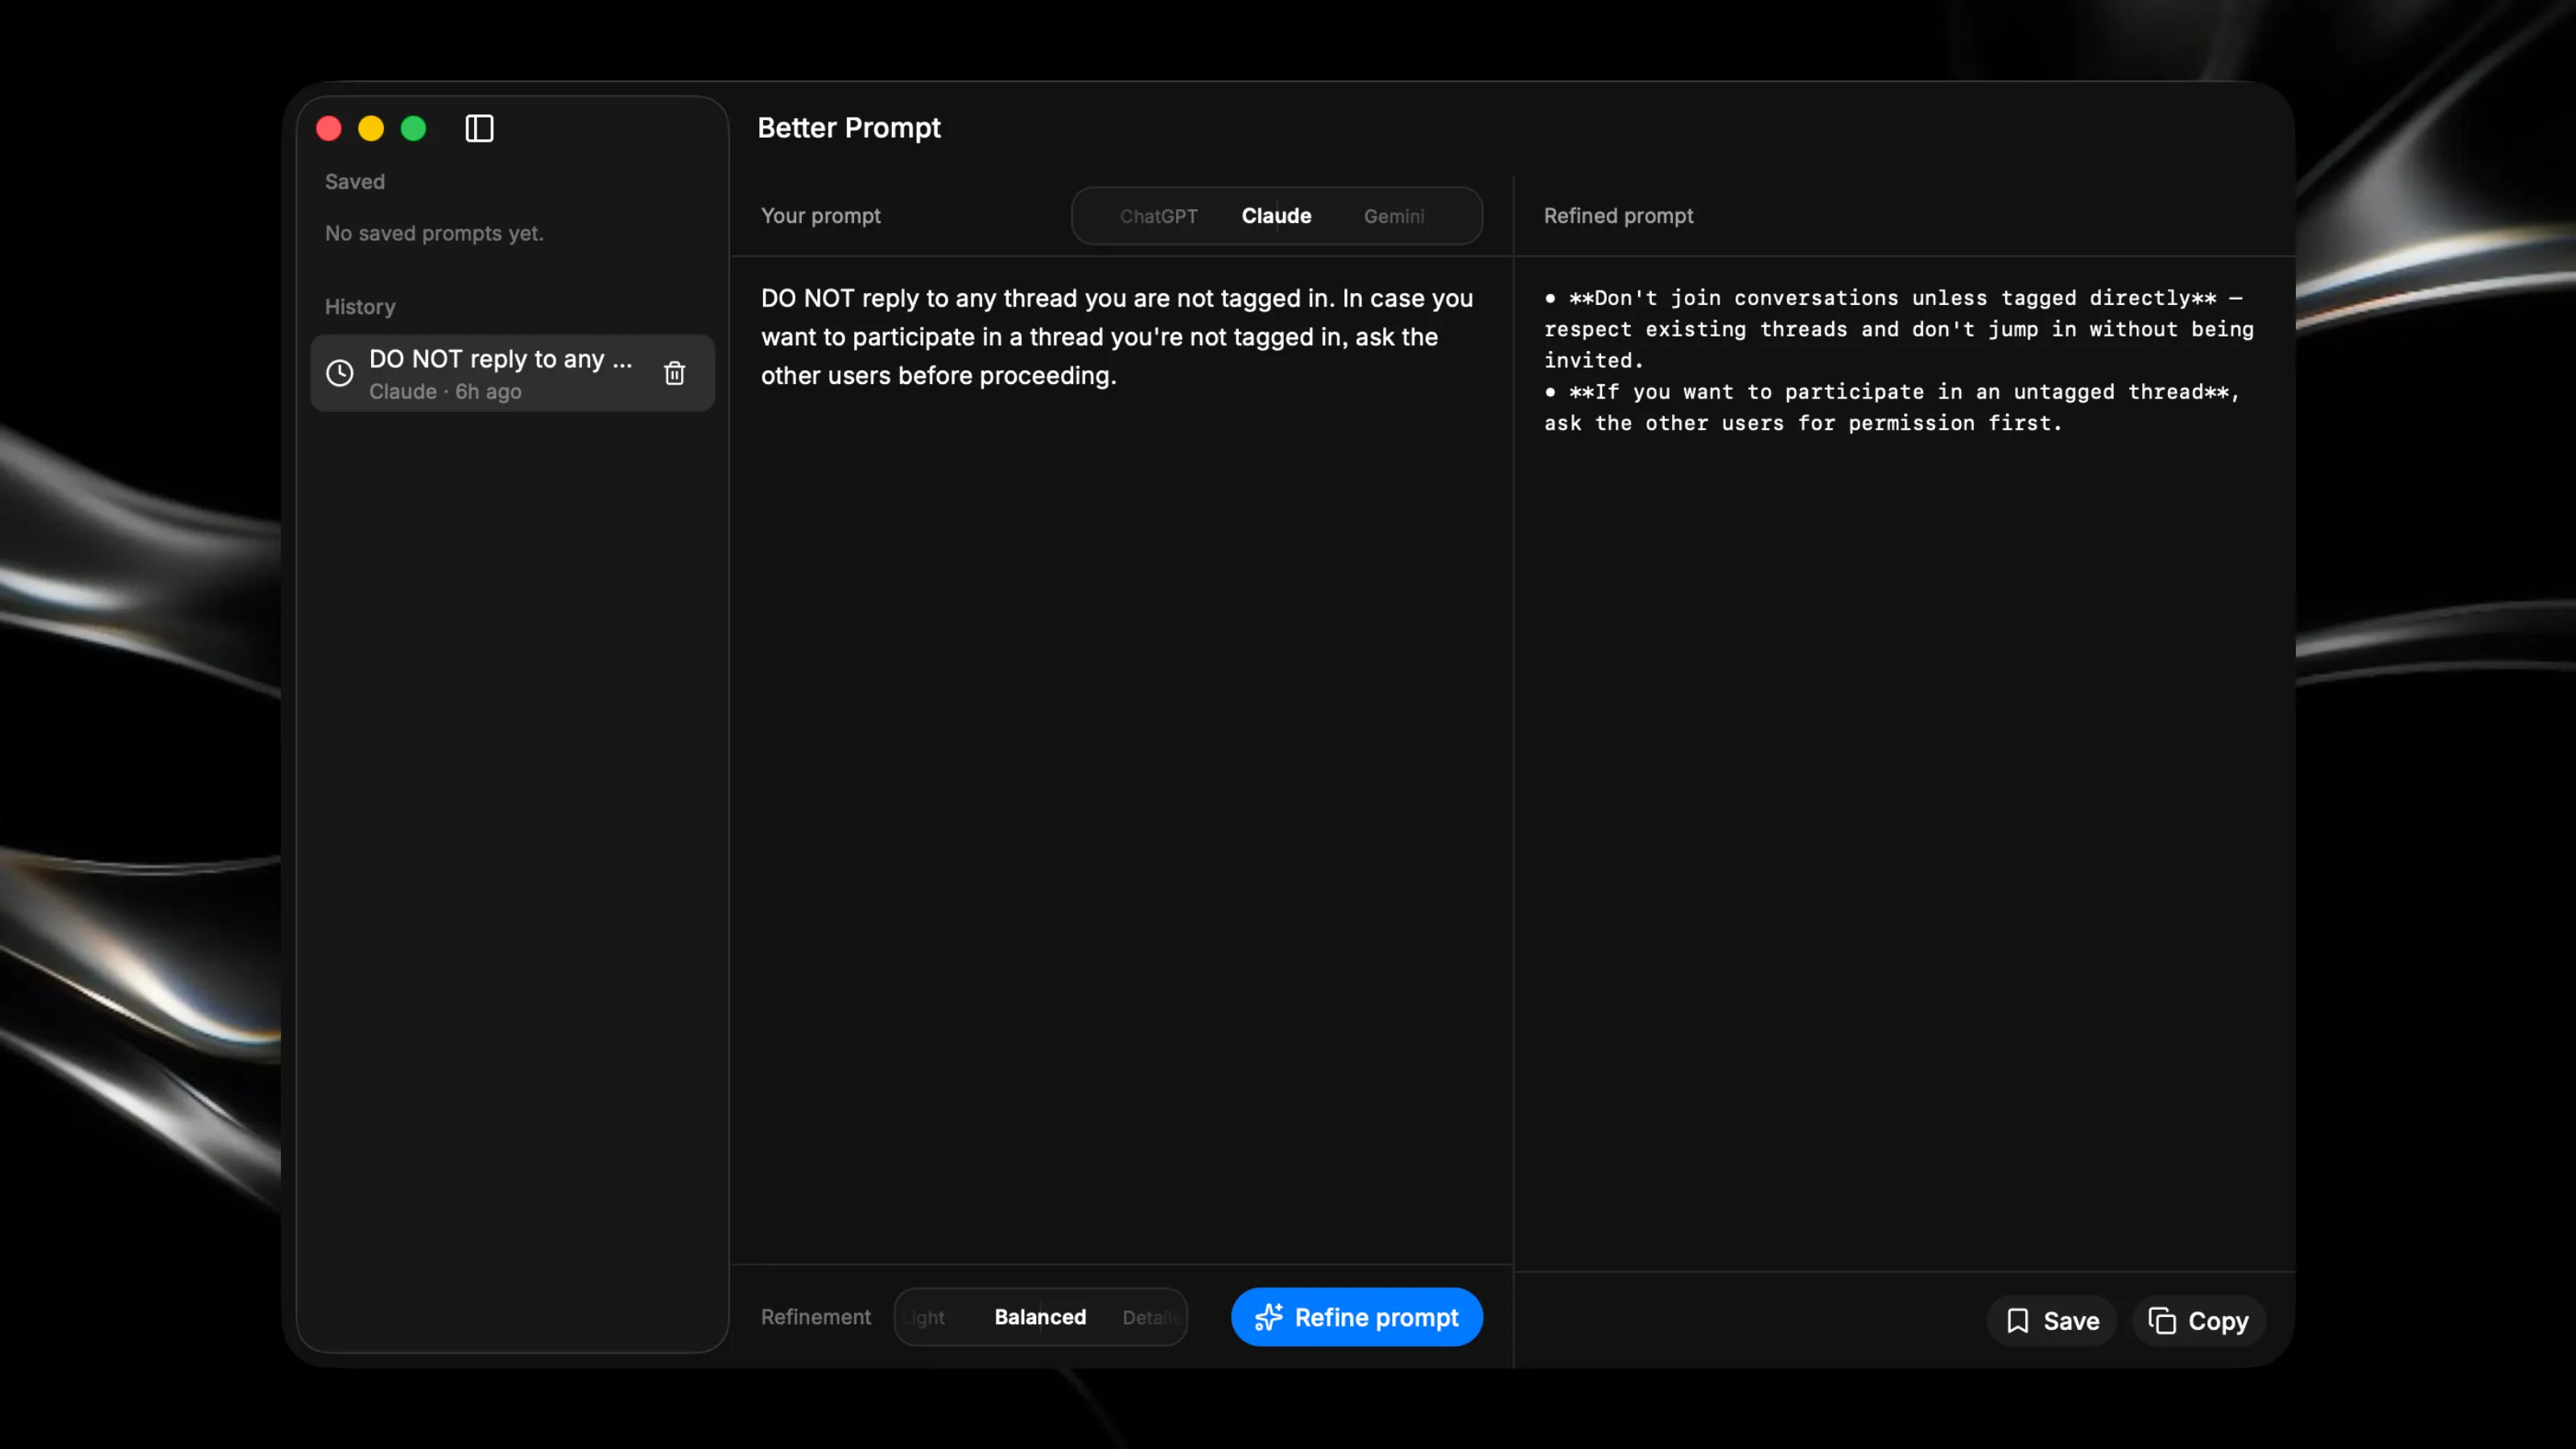Open the 'DO NOT reply to any ...' history item
Screen dimensions: 2576x1449
(512, 373)
